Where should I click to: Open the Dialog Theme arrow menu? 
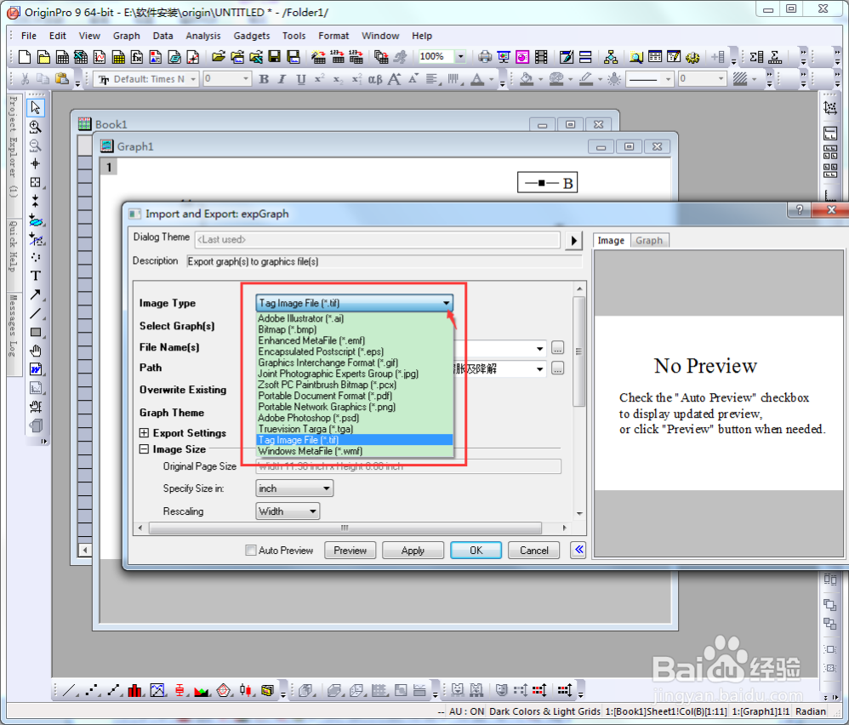[573, 240]
